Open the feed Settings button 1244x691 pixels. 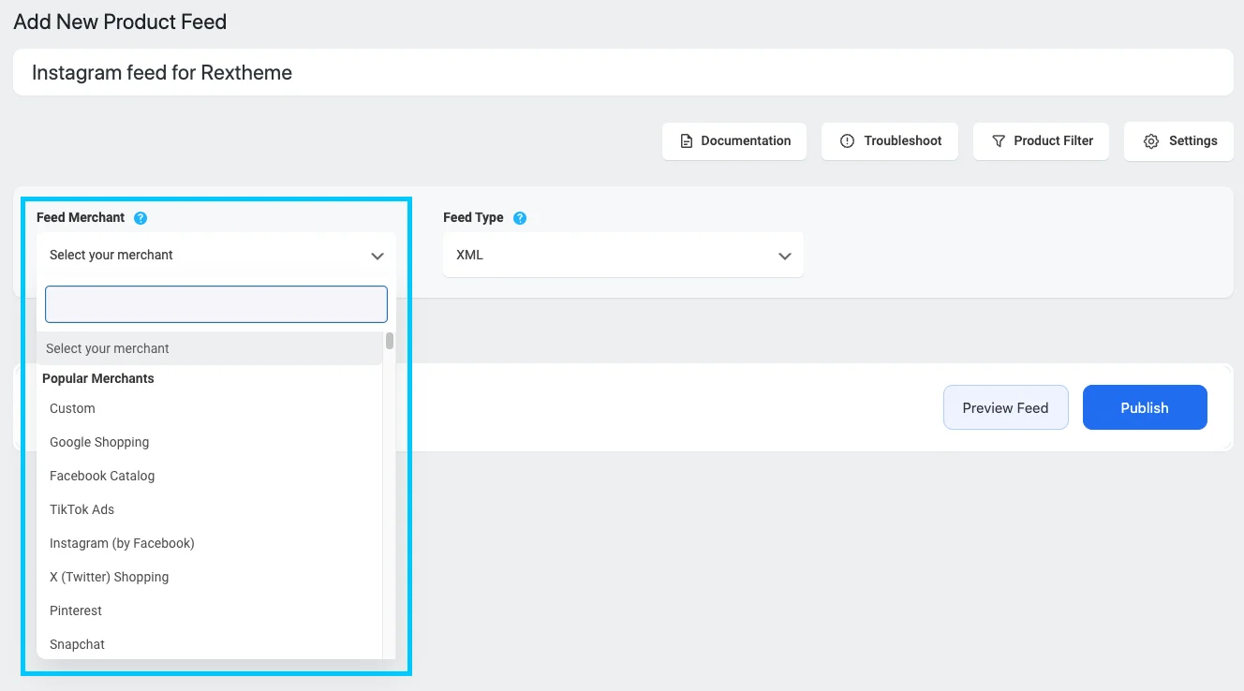1178,141
